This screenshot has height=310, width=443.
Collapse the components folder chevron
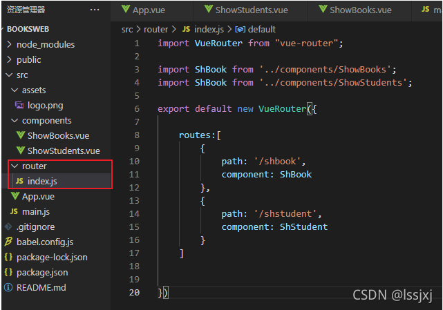tap(15, 121)
